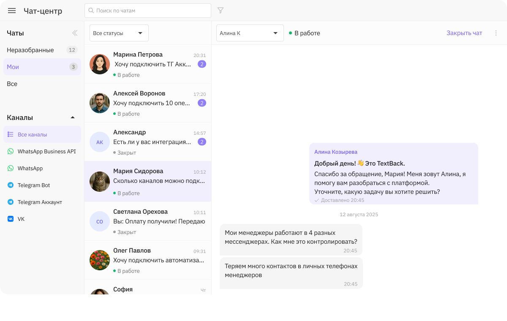Click the filter funnel icon
This screenshot has height=321, width=507.
[220, 11]
